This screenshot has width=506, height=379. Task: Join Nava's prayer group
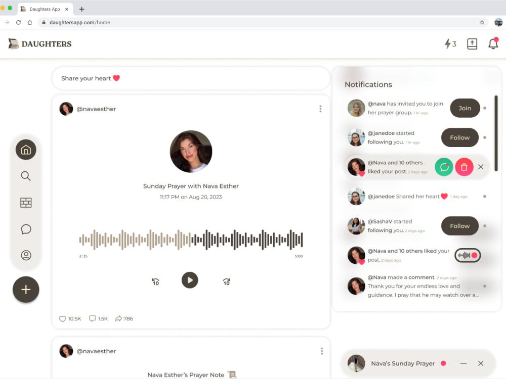(x=465, y=108)
